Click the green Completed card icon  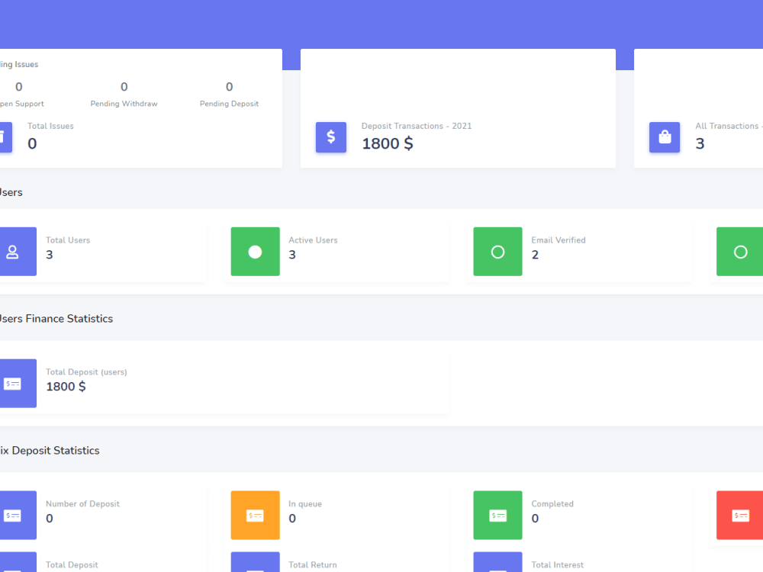coord(497,515)
